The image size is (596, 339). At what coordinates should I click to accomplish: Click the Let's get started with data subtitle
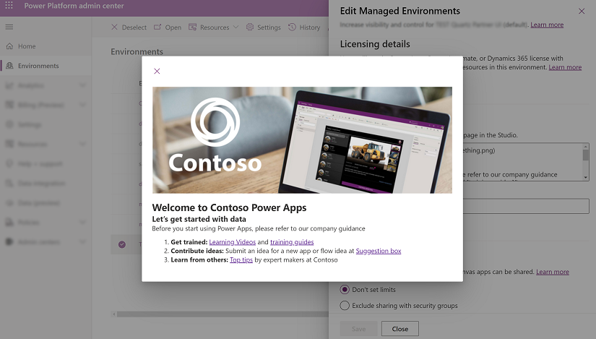[199, 219]
